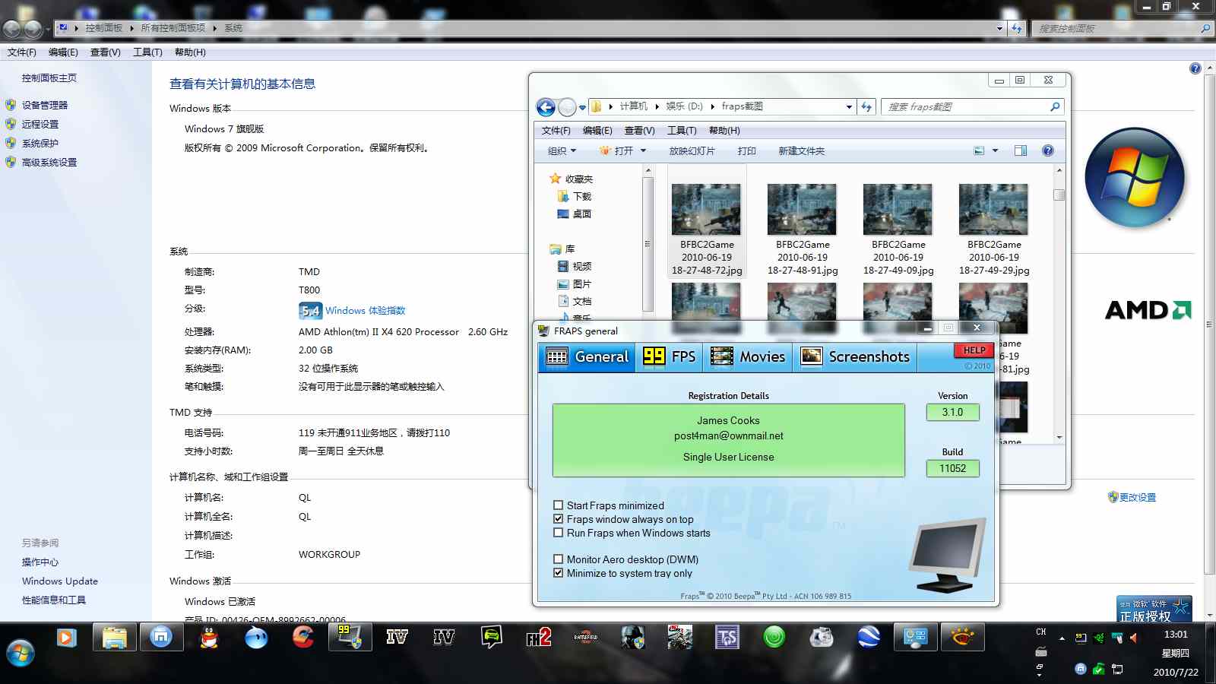Click explorer toolbar help icon
The height and width of the screenshot is (684, 1216).
tap(1048, 151)
